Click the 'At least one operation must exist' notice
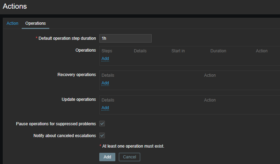 (133, 146)
